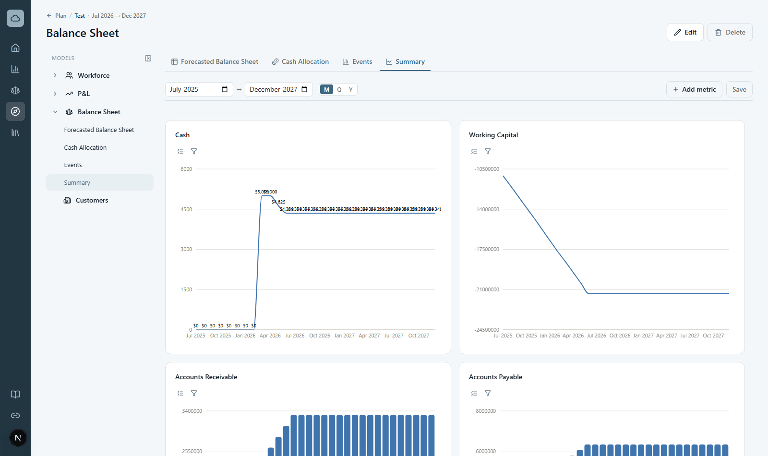This screenshot has height=456, width=768.
Task: Open the link integrations icon
Action: tap(15, 416)
